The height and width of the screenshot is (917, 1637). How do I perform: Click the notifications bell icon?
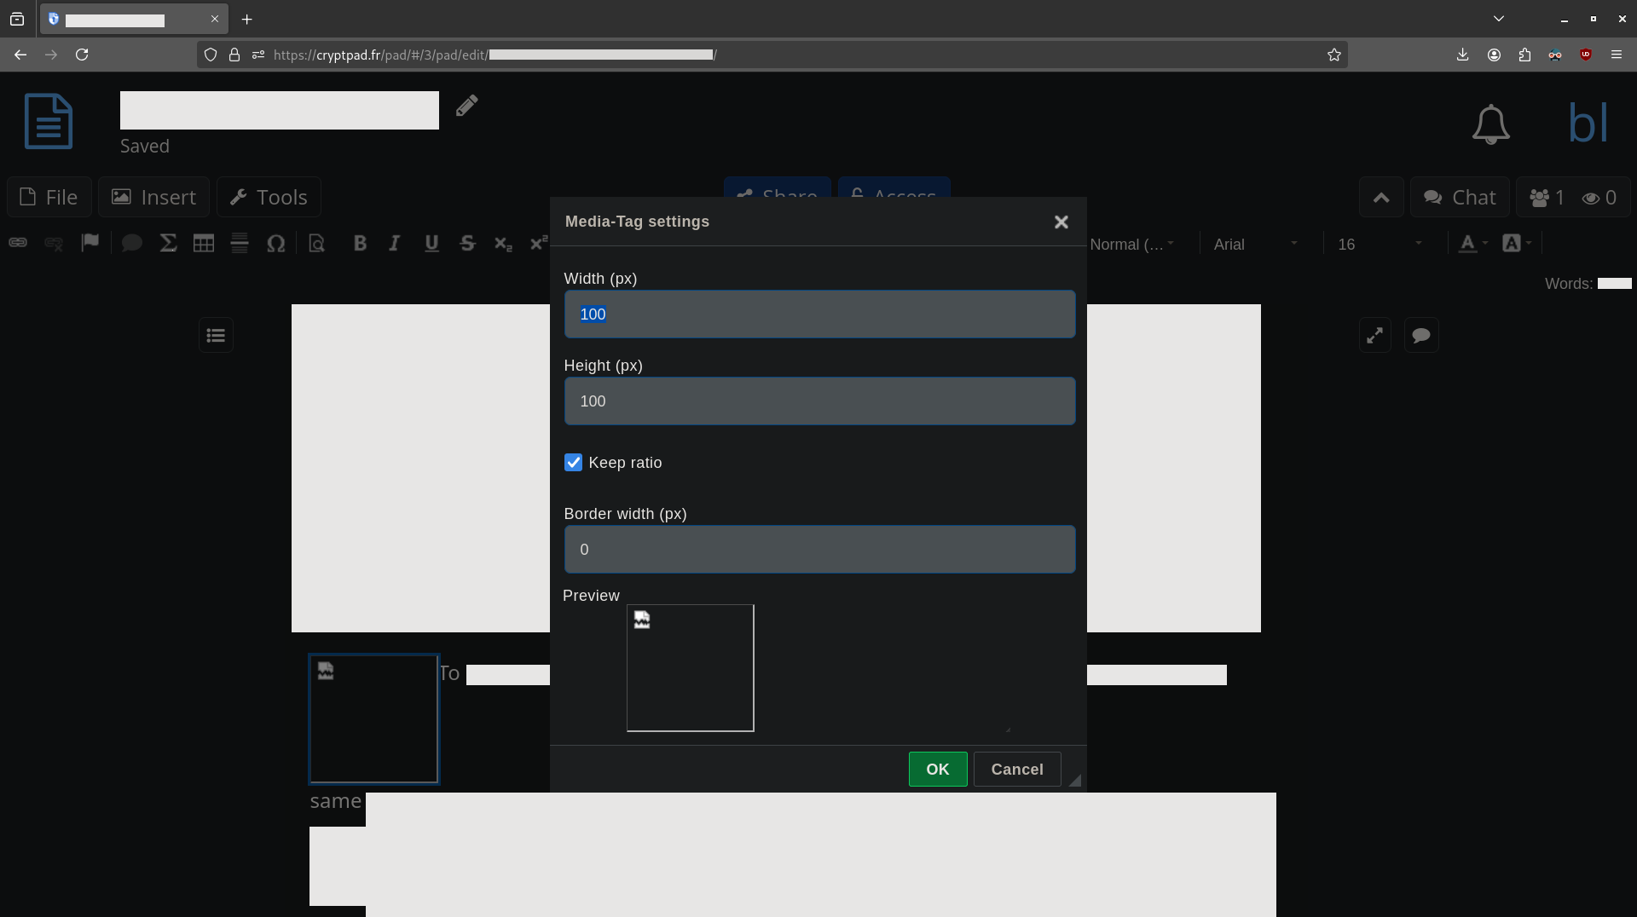[x=1490, y=124]
